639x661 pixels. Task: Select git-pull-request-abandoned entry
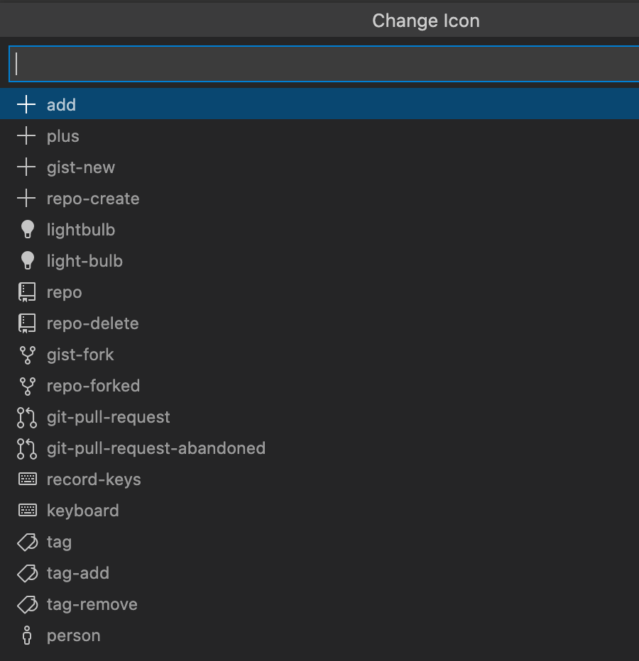coord(155,448)
